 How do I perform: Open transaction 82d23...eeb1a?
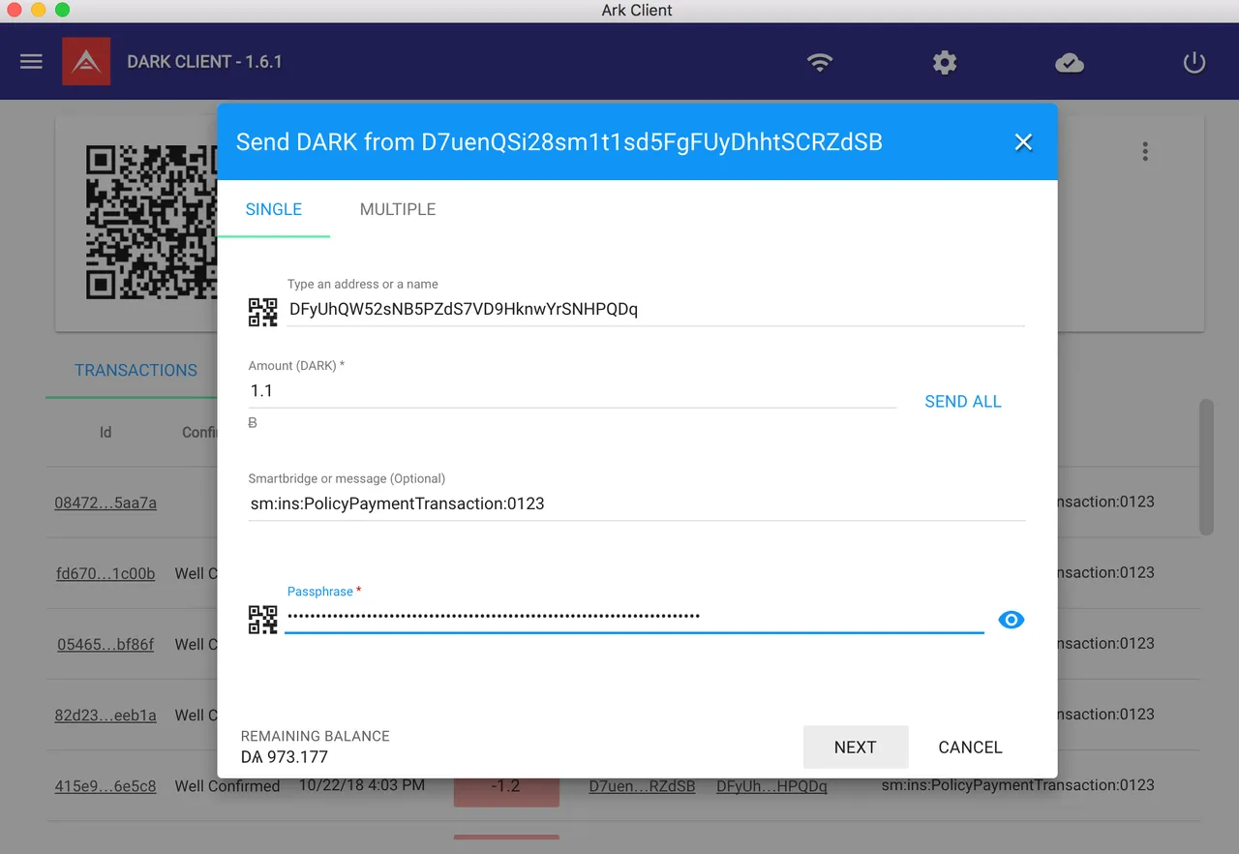tap(106, 716)
